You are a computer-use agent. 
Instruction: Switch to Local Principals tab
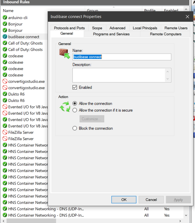tap(145, 28)
